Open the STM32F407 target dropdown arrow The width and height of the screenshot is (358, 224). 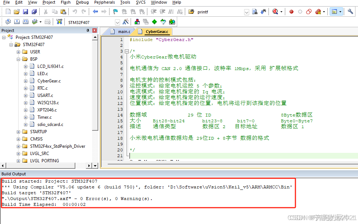click(118, 23)
